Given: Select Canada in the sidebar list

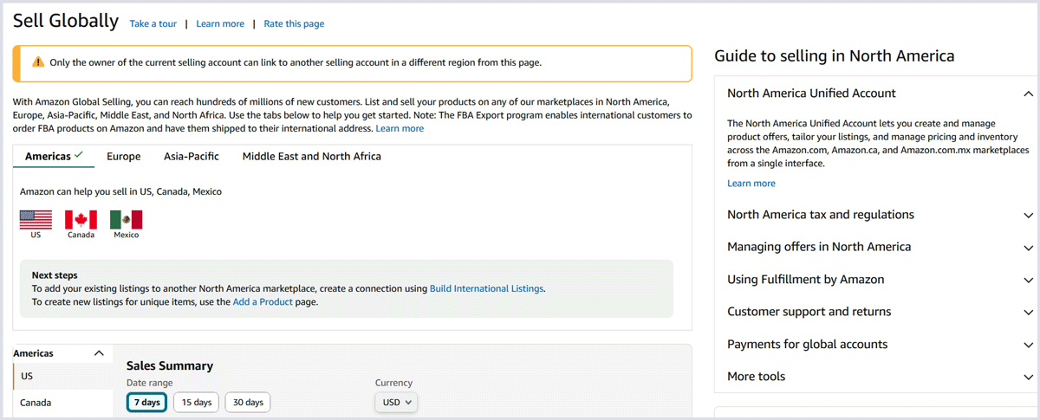Looking at the screenshot, I should click(36, 403).
